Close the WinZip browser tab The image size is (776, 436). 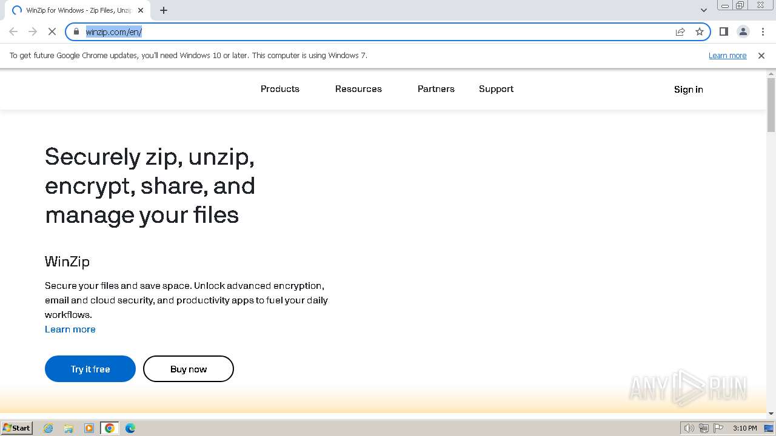pyautogui.click(x=141, y=10)
